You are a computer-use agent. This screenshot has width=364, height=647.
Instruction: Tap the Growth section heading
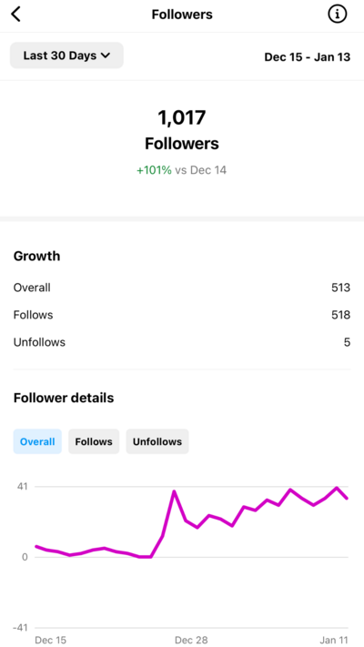click(x=36, y=256)
